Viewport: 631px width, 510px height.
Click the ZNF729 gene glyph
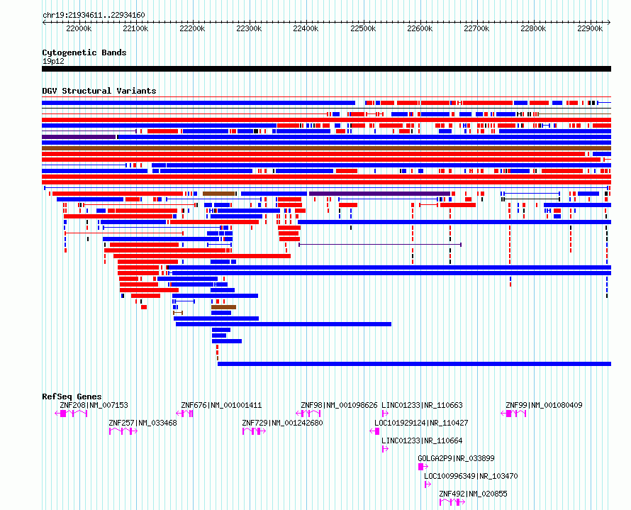[x=254, y=431]
